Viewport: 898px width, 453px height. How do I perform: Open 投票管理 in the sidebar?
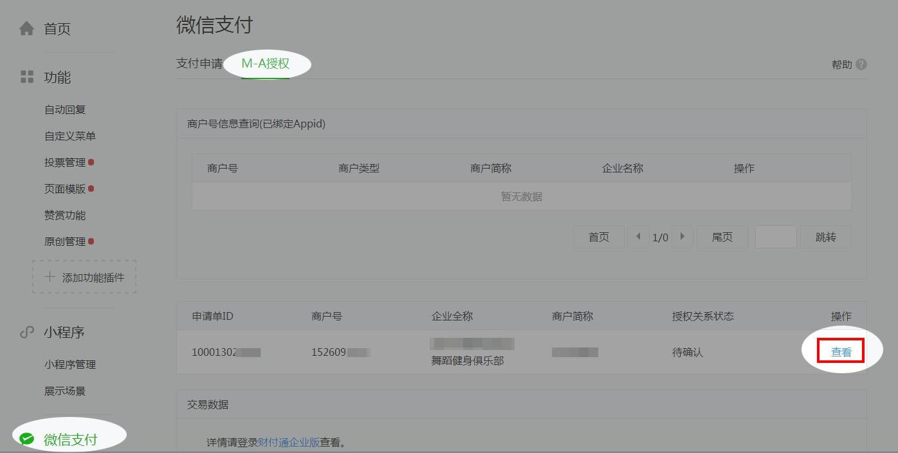pos(65,162)
